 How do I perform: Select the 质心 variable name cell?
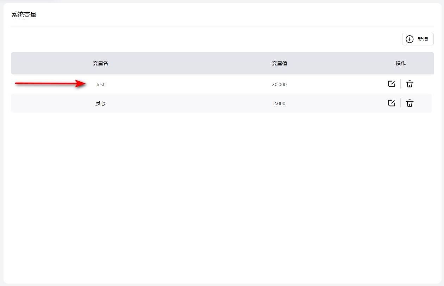(x=100, y=103)
